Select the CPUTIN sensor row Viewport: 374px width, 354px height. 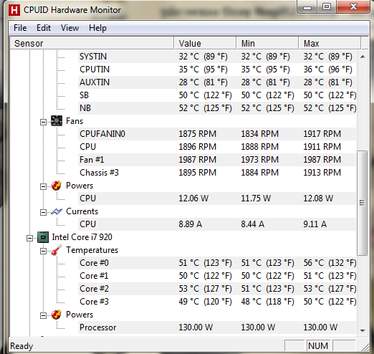217,70
